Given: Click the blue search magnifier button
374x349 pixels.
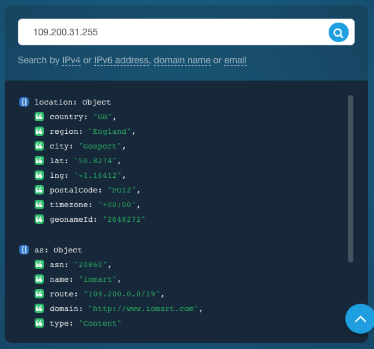Looking at the screenshot, I should point(339,33).
